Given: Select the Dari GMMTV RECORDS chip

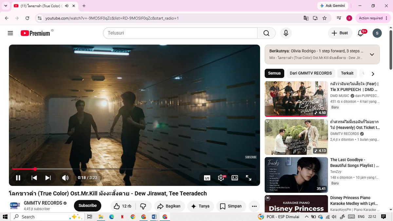Looking at the screenshot, I should pyautogui.click(x=311, y=73).
